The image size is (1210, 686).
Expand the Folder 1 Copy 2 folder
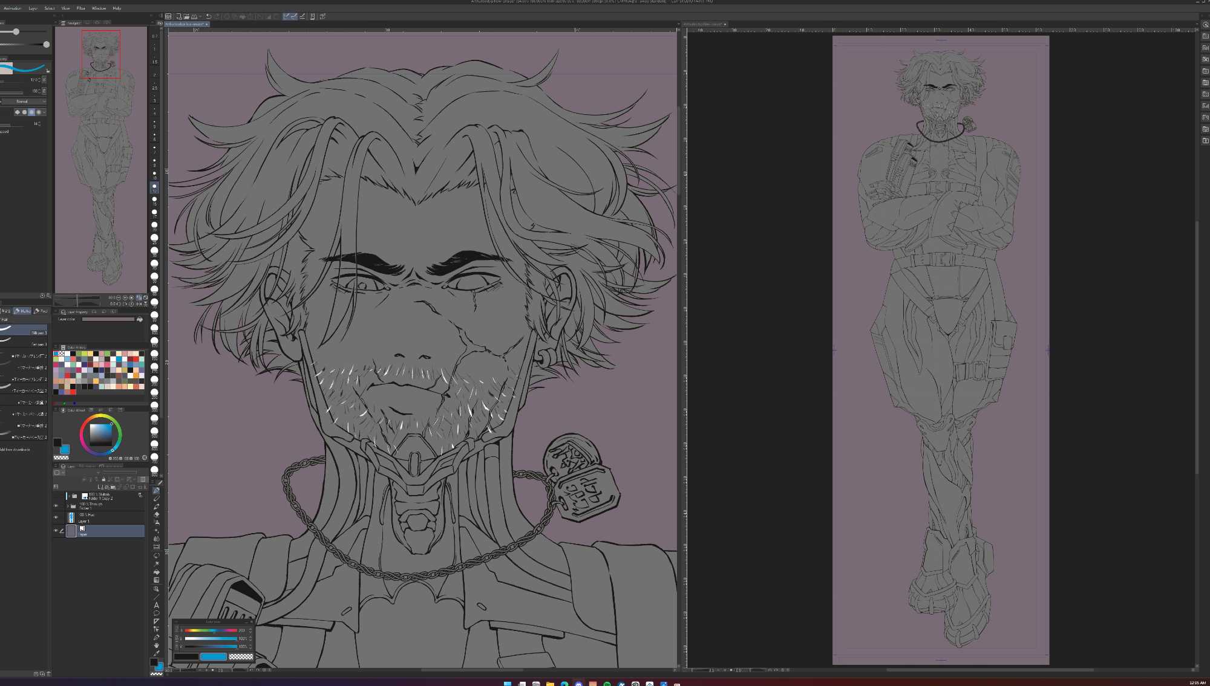68,496
